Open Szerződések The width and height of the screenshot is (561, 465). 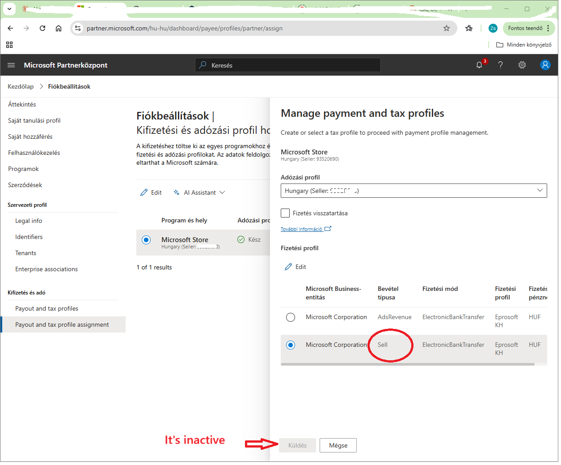[25, 185]
